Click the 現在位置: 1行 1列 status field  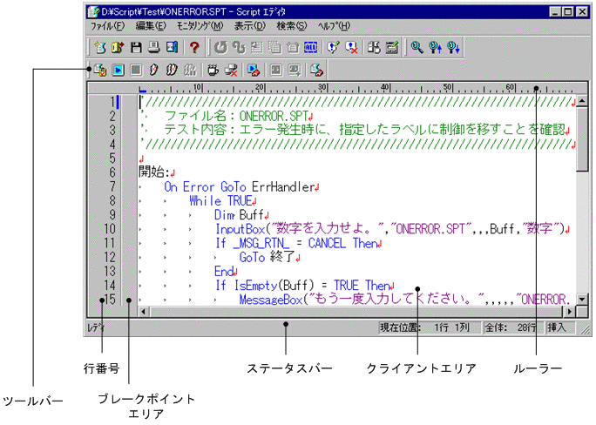pyautogui.click(x=430, y=327)
